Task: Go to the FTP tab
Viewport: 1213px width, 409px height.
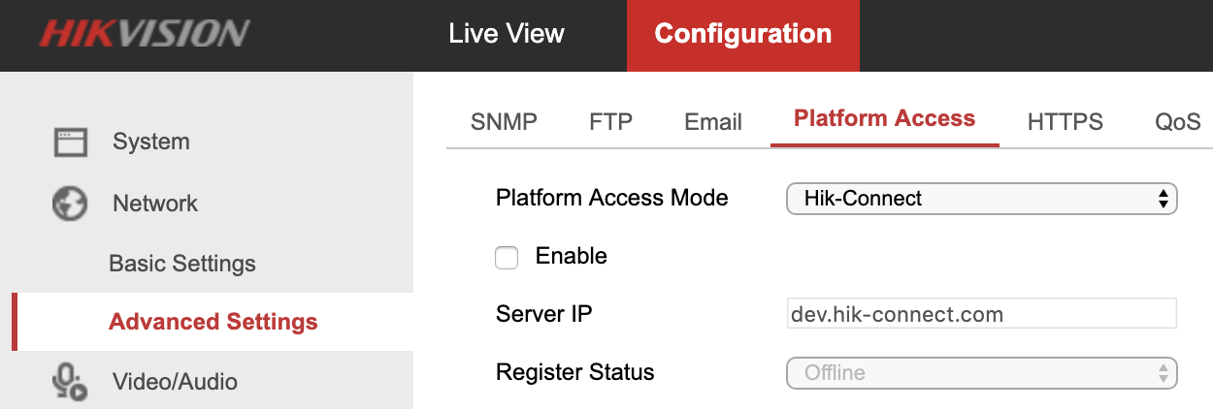Action: [610, 122]
